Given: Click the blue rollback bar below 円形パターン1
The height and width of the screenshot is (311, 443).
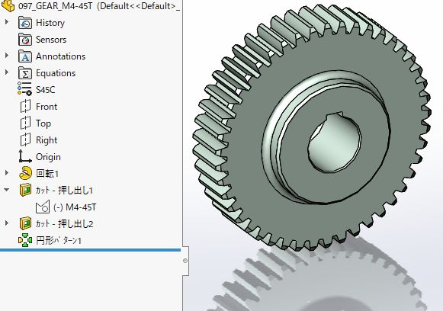Looking at the screenshot, I should [90, 250].
